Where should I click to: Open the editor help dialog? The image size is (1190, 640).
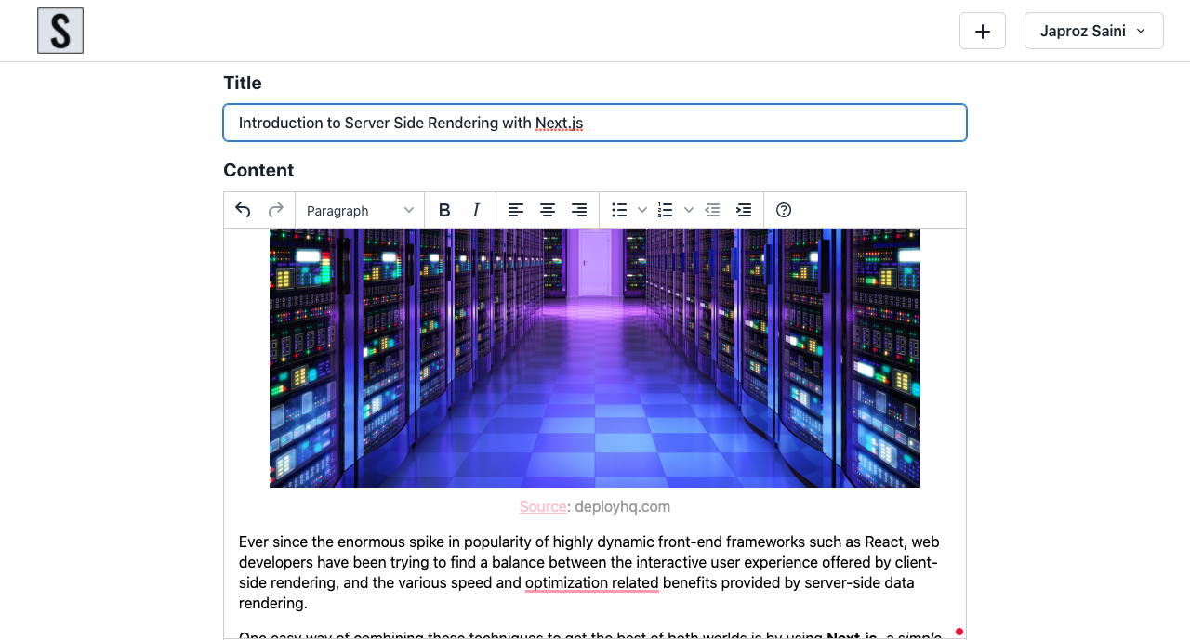pos(784,210)
